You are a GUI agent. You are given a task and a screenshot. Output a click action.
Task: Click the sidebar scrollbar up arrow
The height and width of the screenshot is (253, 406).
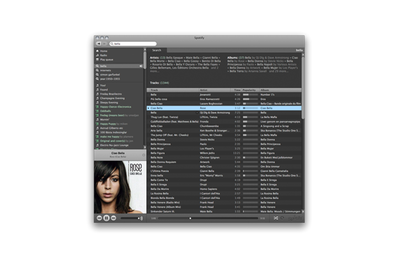pyautogui.click(x=145, y=50)
